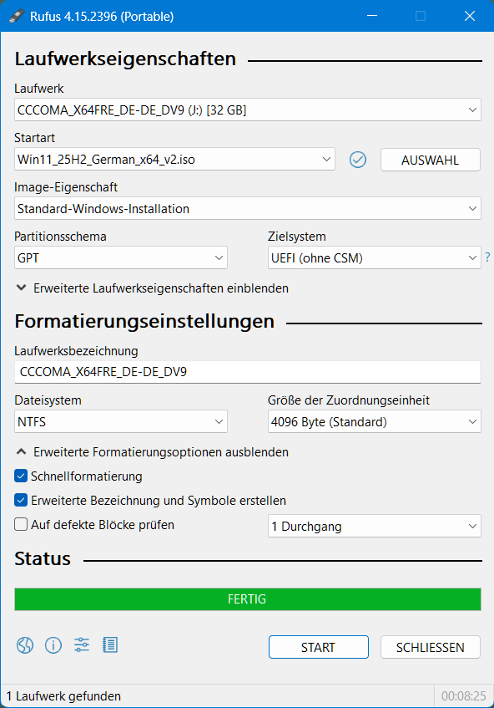This screenshot has width=494, height=708.
Task: Collapse Erweiterte Formatierungsoptionen ausblenden
Action: coord(152,452)
